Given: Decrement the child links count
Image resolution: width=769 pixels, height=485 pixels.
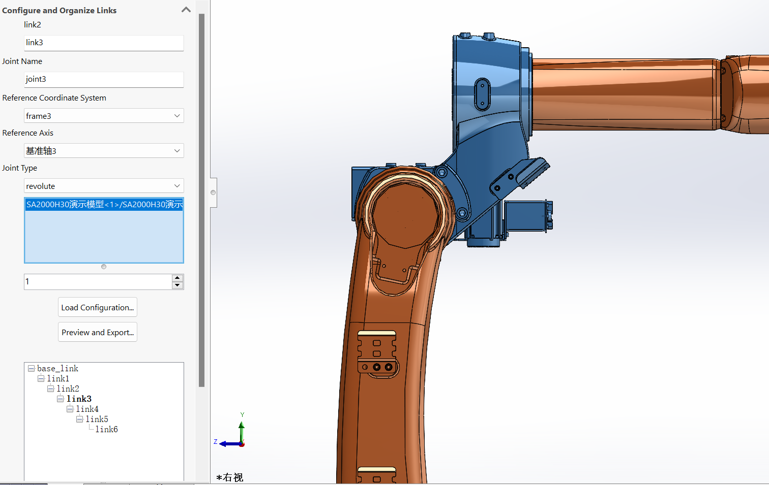Looking at the screenshot, I should [x=178, y=285].
